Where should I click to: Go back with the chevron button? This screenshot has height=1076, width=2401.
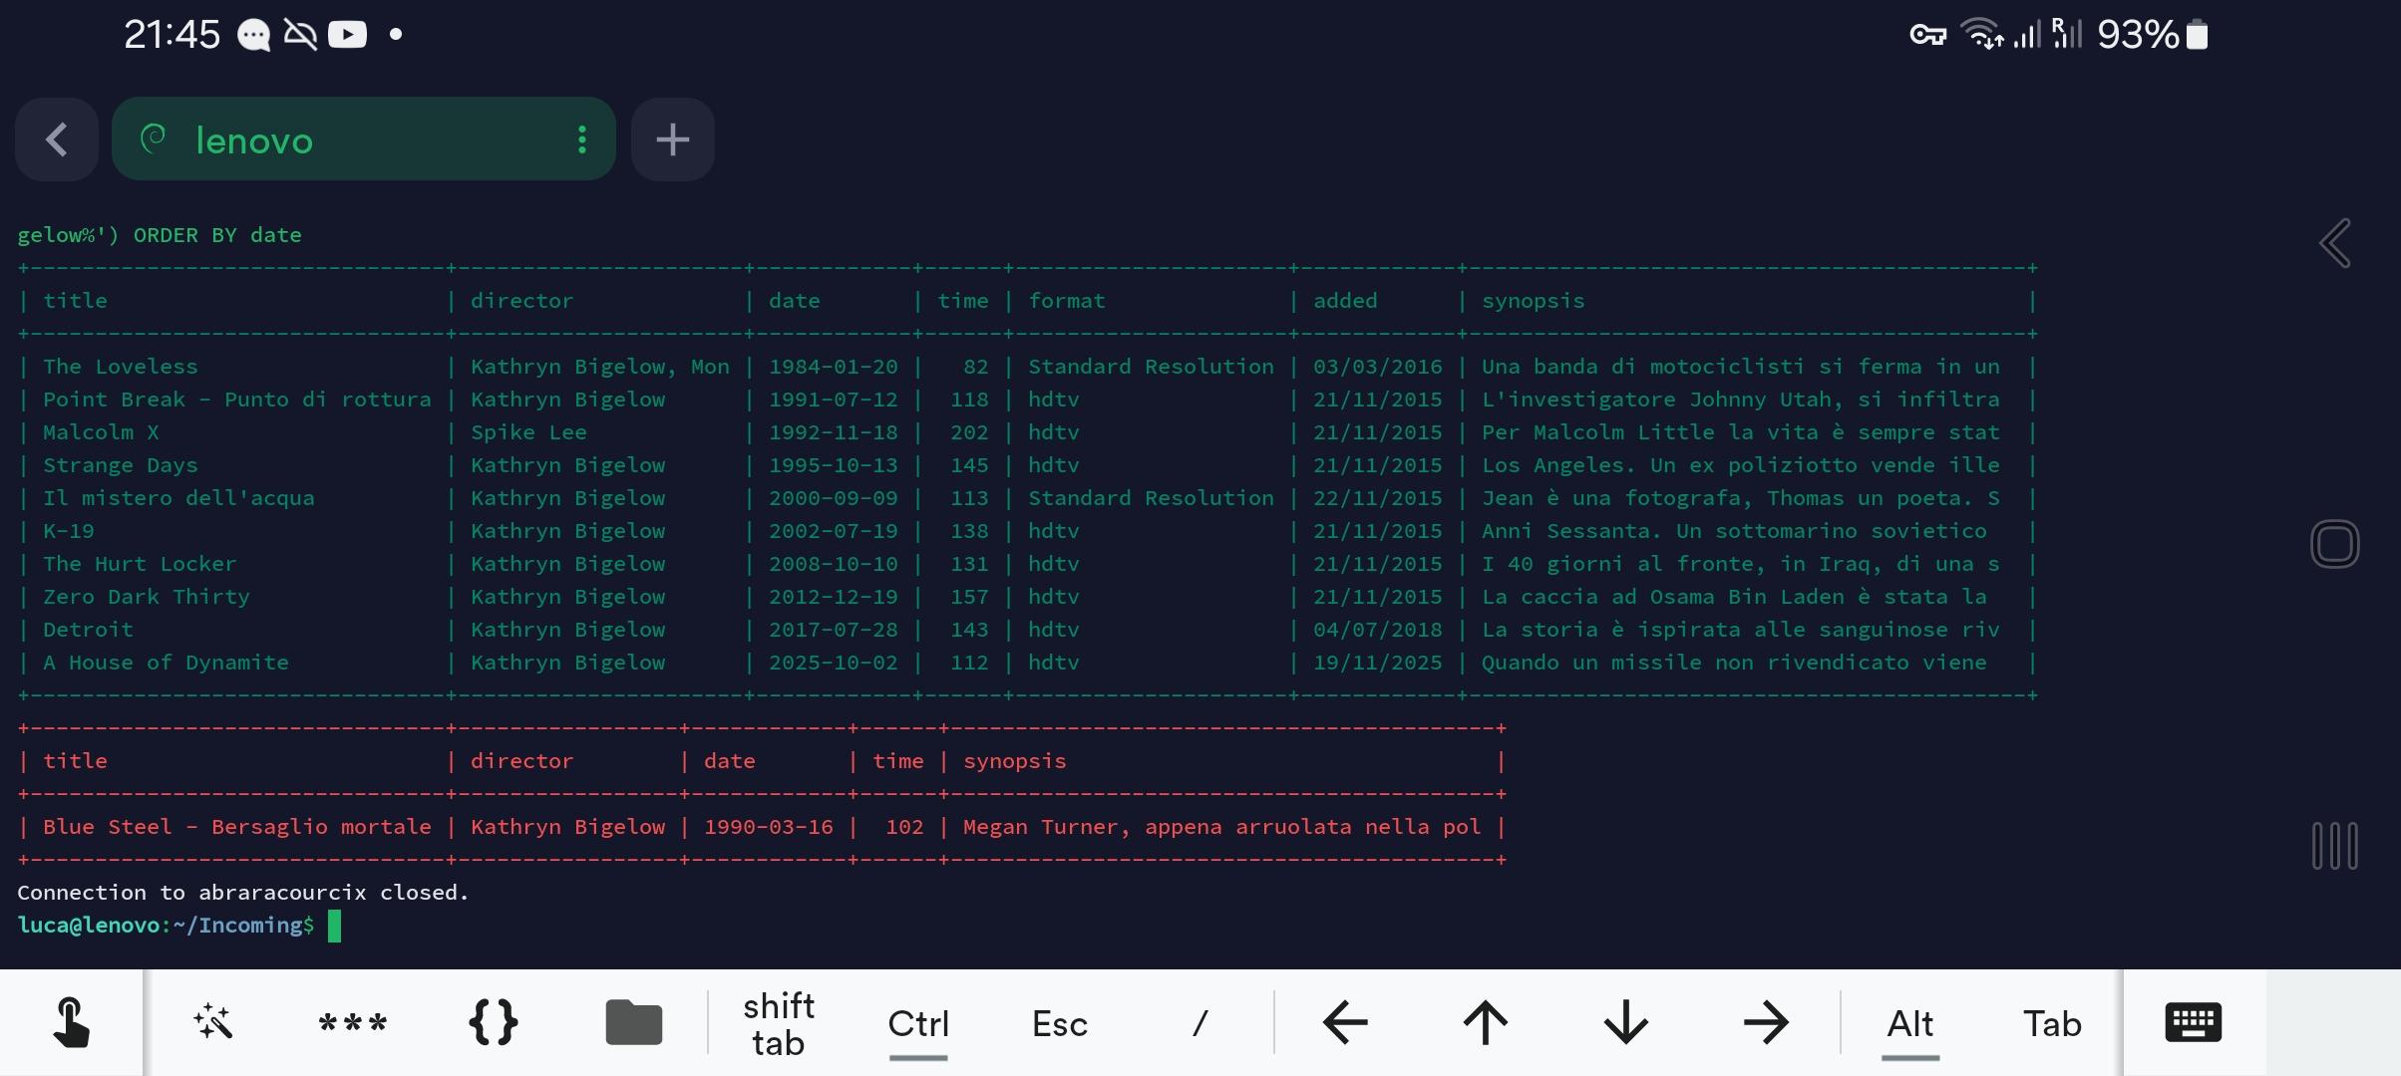click(57, 139)
